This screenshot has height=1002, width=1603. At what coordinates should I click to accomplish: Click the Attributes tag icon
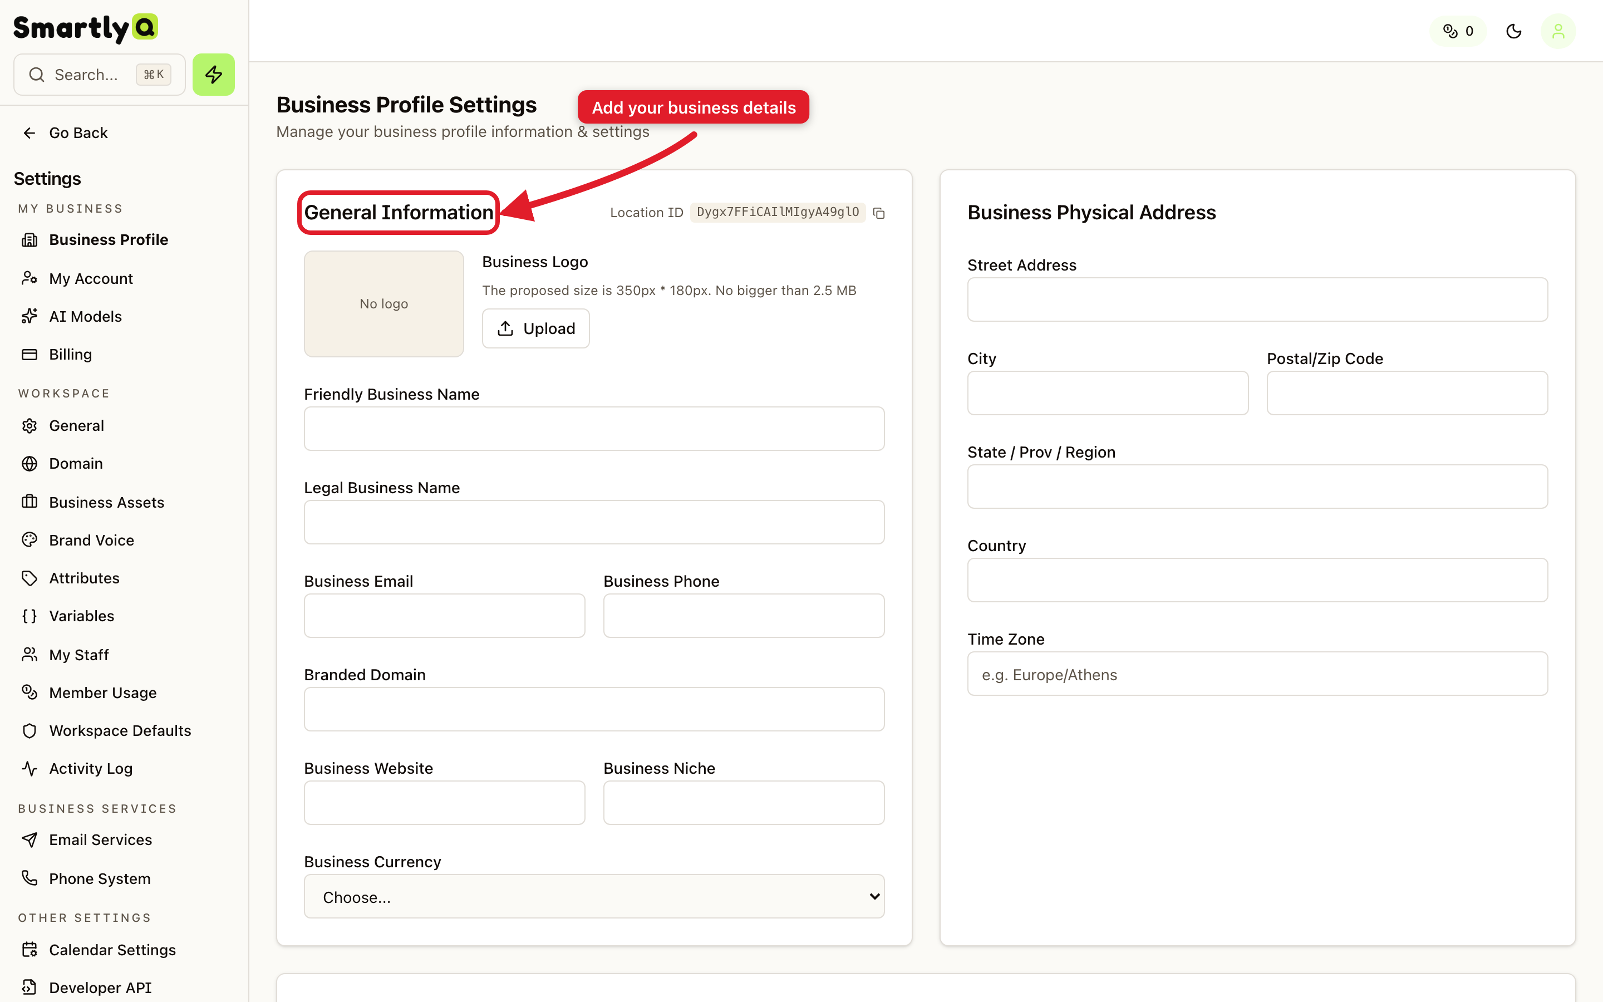(29, 578)
